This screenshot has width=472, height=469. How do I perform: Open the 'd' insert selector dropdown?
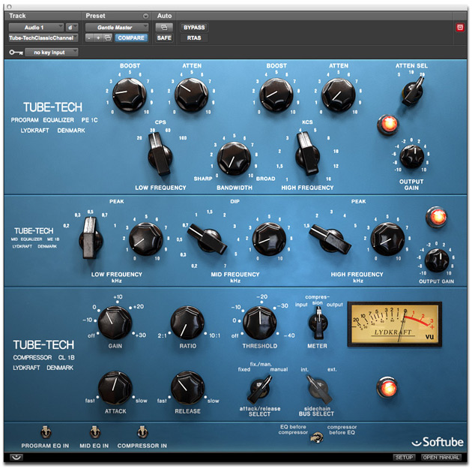coord(72,28)
